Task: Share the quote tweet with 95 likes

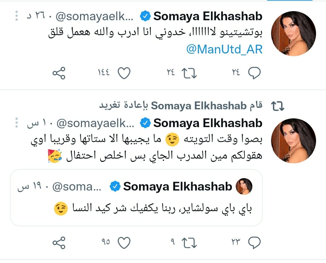Action: (x=59, y=242)
